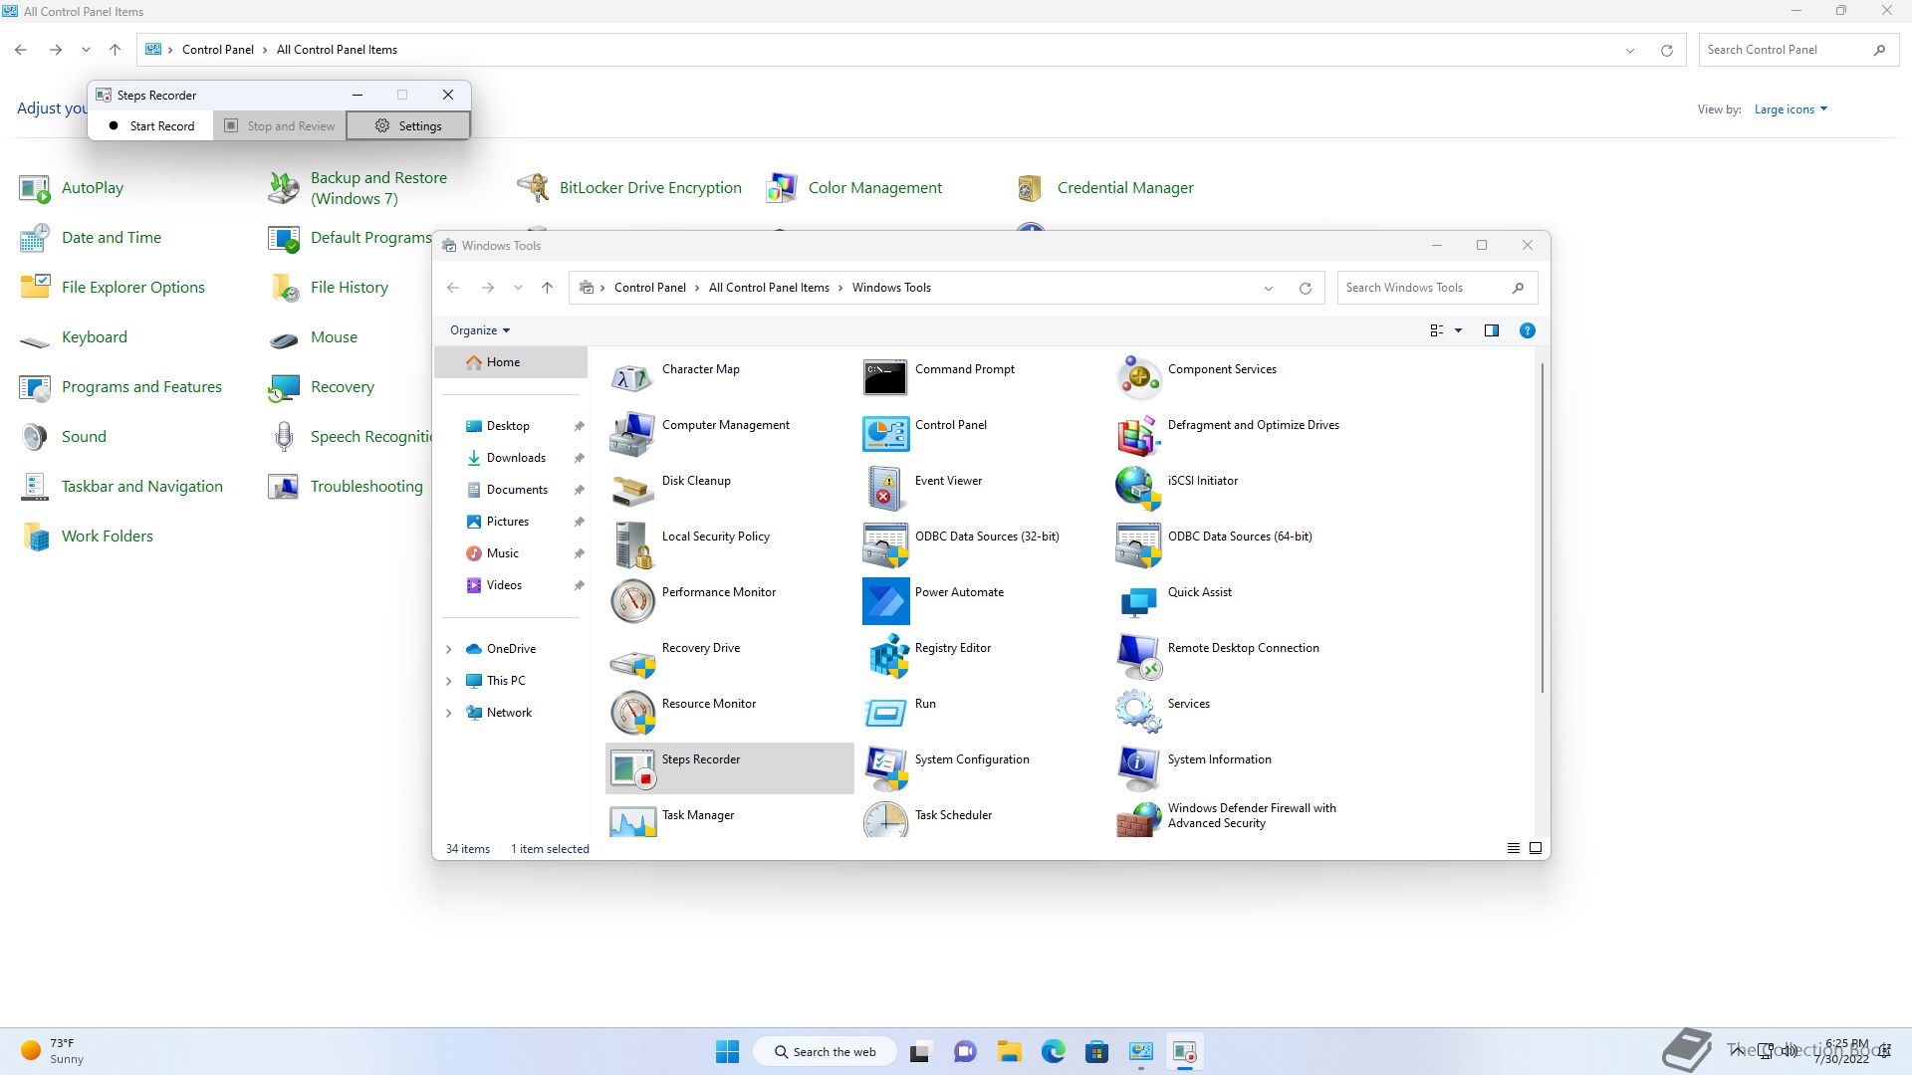Image resolution: width=1912 pixels, height=1075 pixels.
Task: Open Control Panel address bar history dropdown
Action: pyautogui.click(x=1629, y=50)
